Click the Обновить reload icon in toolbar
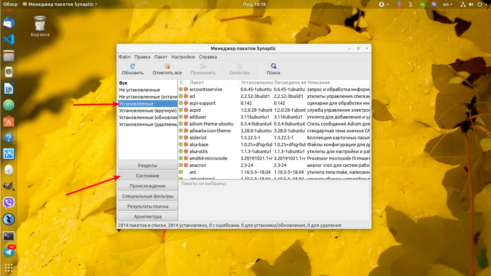The width and height of the screenshot is (491, 276). point(132,66)
